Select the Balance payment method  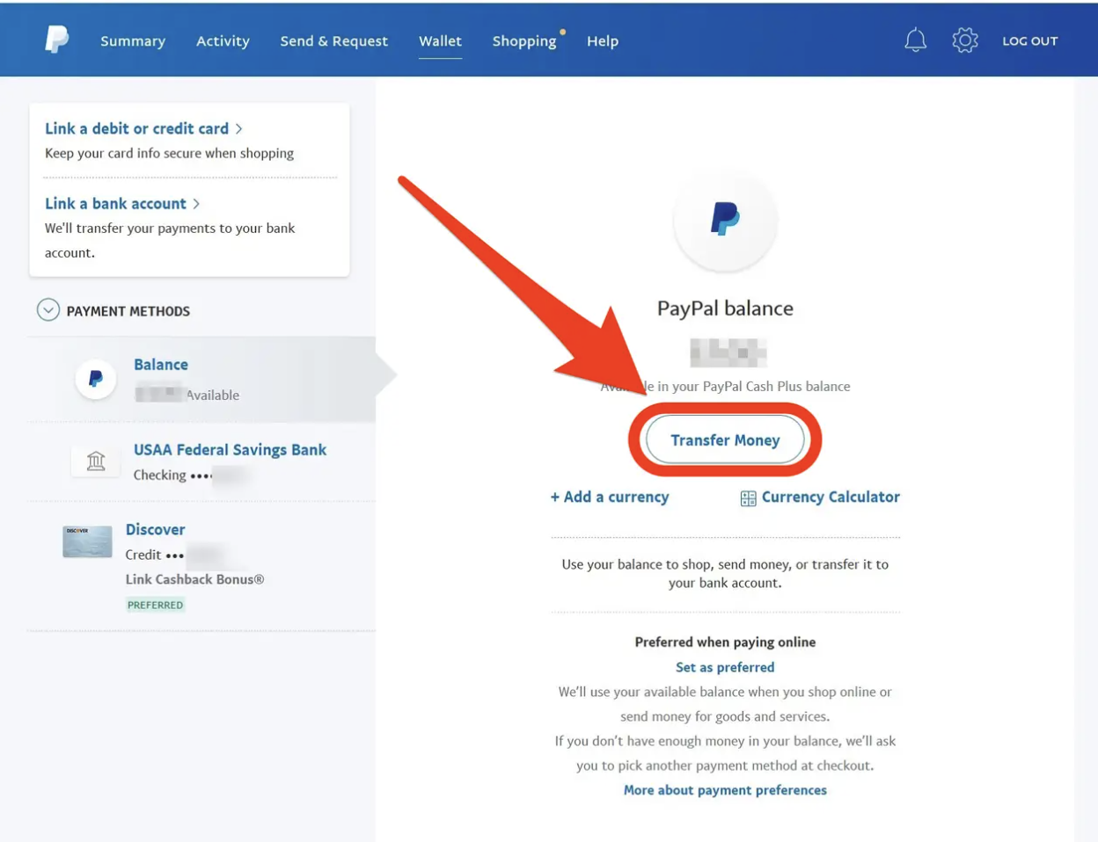pos(202,379)
